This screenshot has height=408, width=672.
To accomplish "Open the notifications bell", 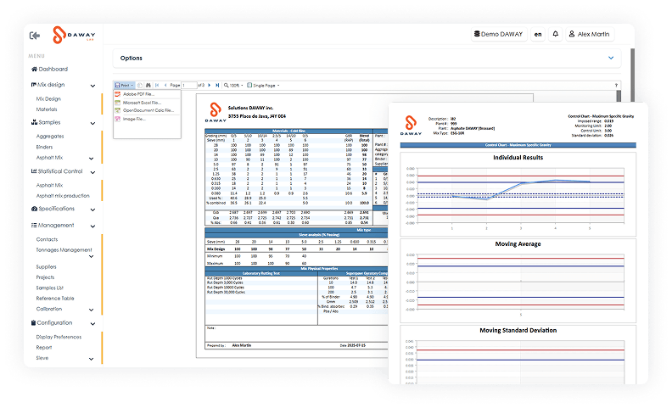I will [x=556, y=35].
